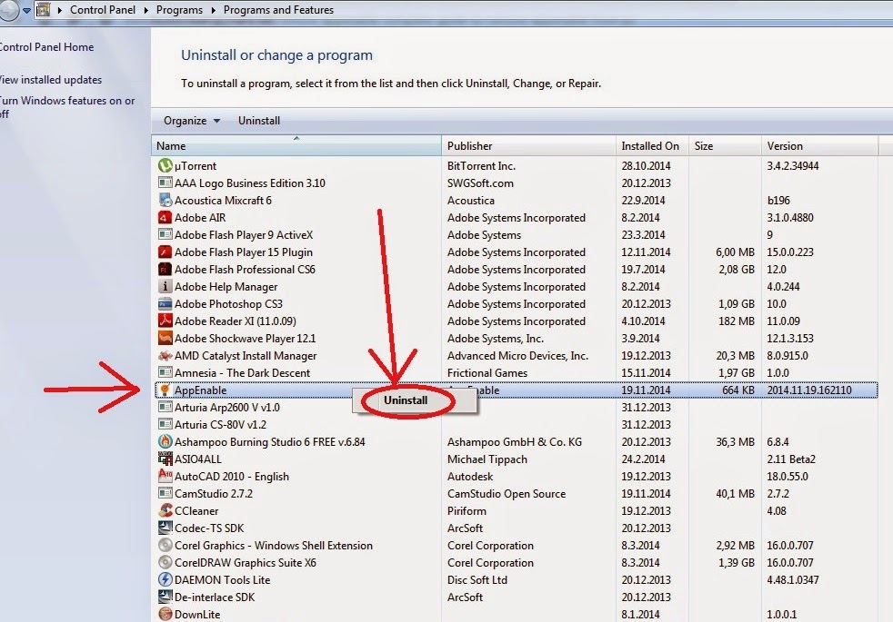
Task: Click the Disc Soft Ltd publisher cell
Action: [x=477, y=580]
